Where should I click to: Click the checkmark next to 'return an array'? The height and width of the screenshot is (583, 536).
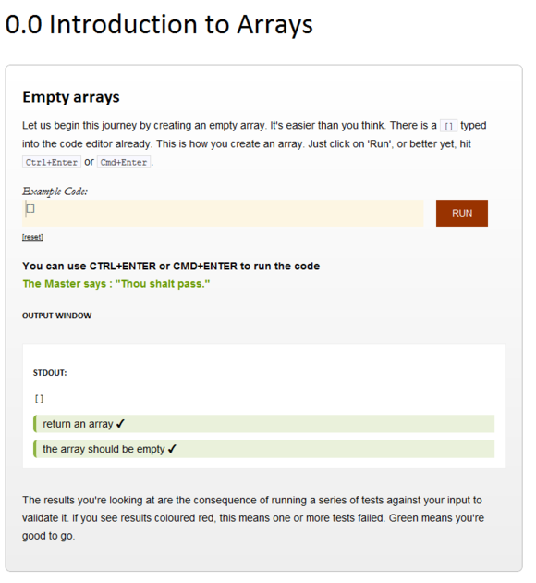pyautogui.click(x=120, y=424)
